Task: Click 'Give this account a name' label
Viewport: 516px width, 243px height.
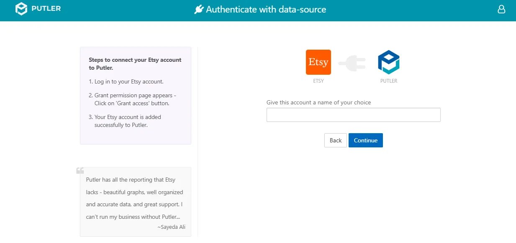Action: tap(319, 102)
